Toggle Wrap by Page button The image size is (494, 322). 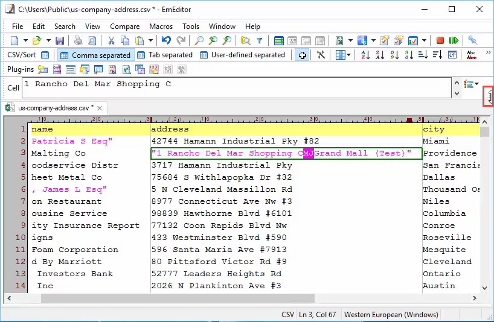(320, 40)
